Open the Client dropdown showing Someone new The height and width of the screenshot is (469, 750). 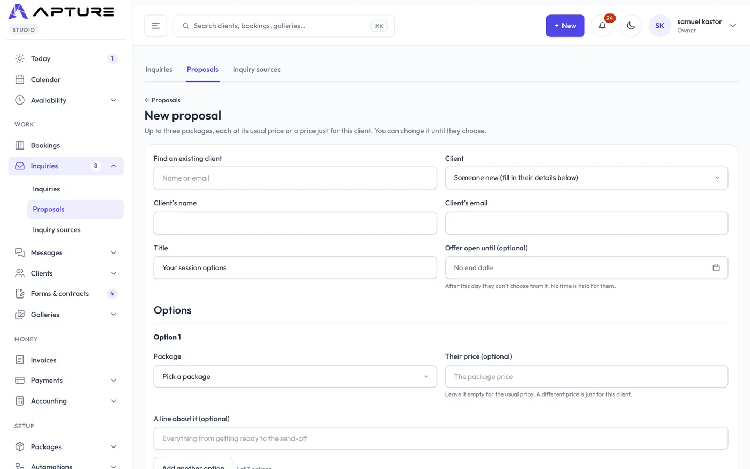[x=587, y=178]
